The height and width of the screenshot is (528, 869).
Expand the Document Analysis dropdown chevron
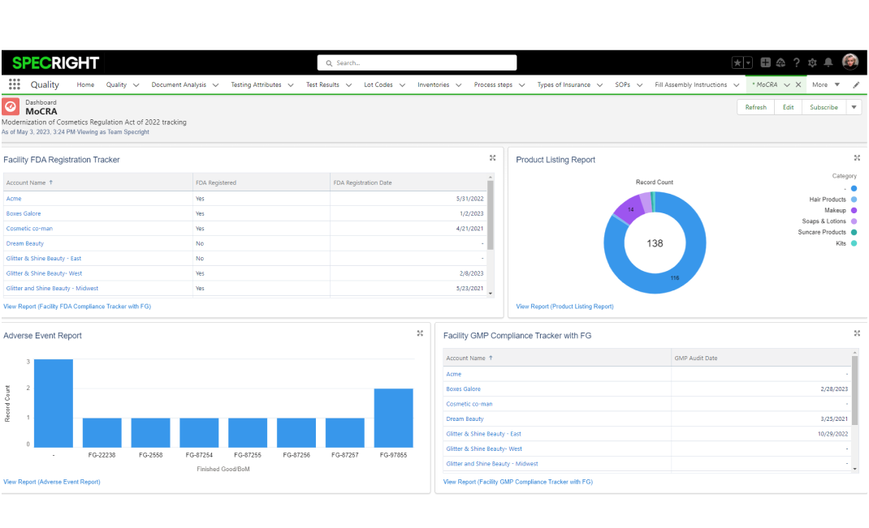(x=215, y=85)
